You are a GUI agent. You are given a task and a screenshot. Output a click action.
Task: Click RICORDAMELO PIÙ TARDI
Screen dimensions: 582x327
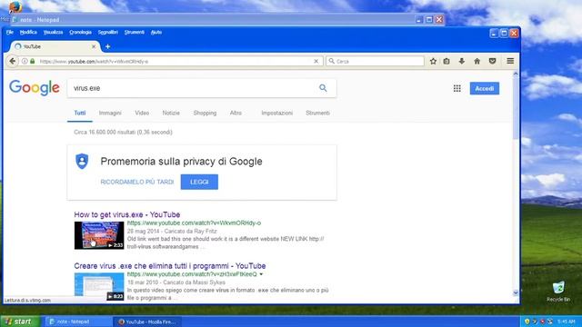coord(137,182)
